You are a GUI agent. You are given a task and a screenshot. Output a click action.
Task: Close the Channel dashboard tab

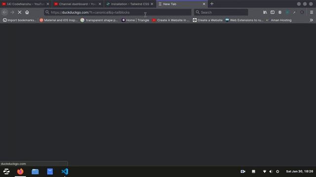[x=100, y=4]
